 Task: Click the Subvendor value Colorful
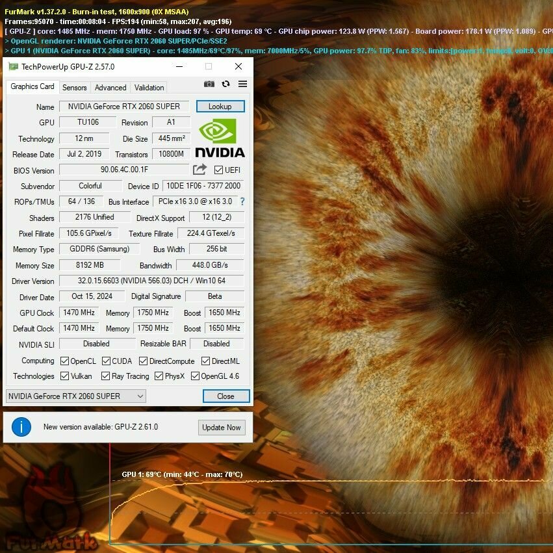(x=90, y=185)
